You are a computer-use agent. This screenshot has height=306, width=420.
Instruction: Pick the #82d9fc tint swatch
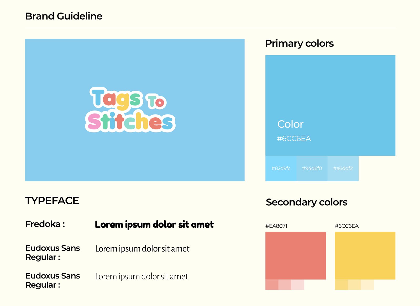tap(281, 168)
